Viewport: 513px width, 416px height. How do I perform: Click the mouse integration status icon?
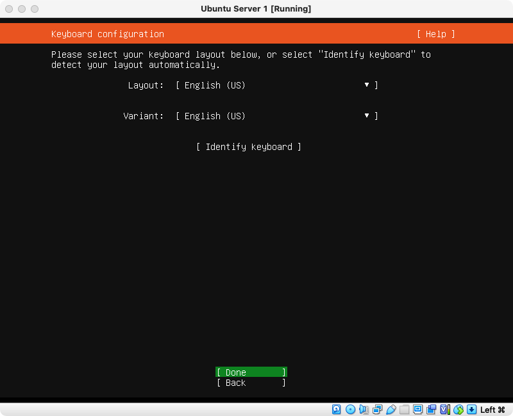pos(458,409)
